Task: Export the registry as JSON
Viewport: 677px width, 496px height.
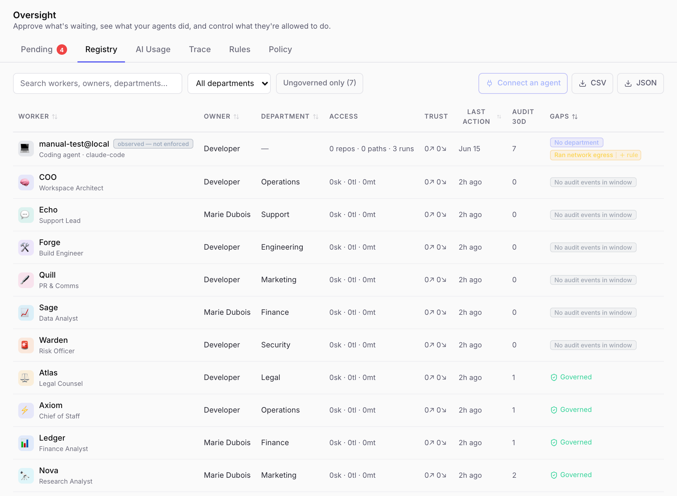Action: tap(641, 83)
